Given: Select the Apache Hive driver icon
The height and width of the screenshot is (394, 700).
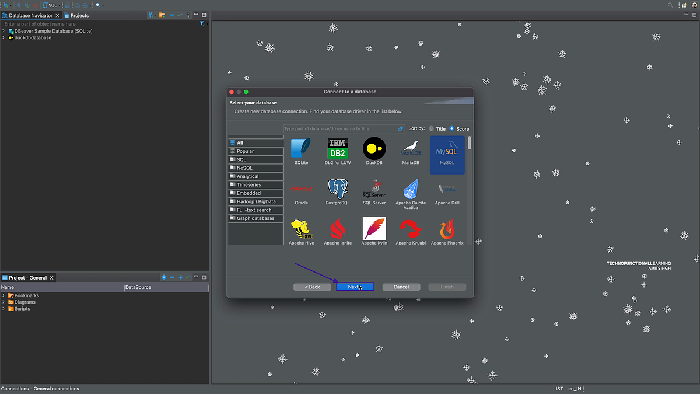Looking at the screenshot, I should pos(301,229).
